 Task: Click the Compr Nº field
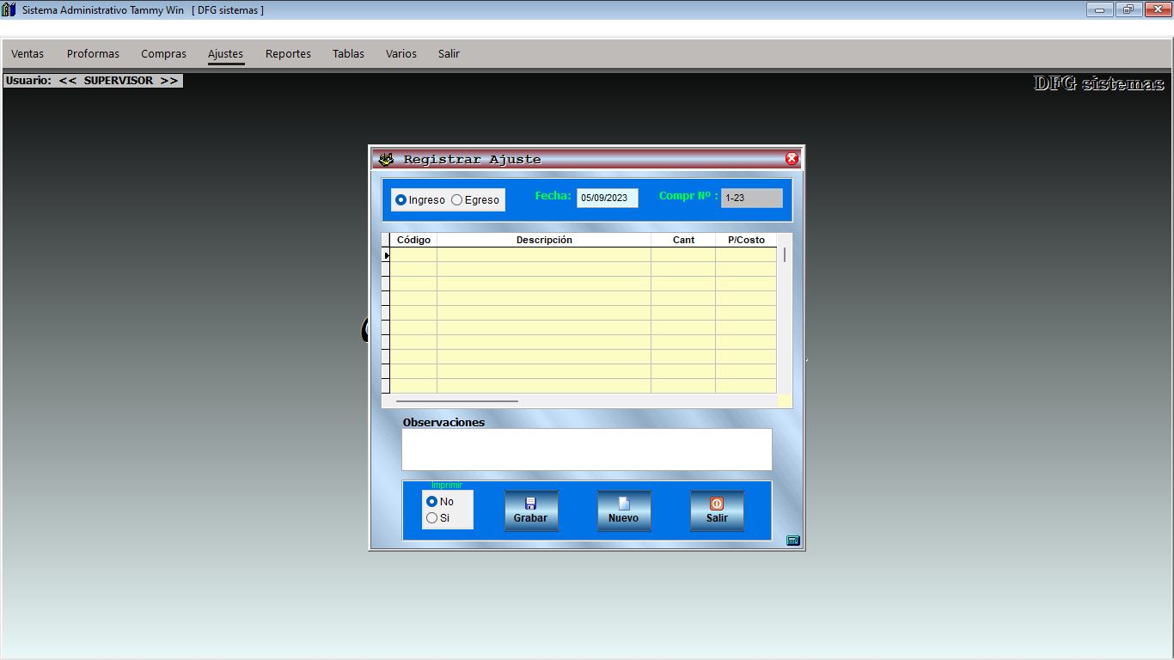pyautogui.click(x=752, y=198)
